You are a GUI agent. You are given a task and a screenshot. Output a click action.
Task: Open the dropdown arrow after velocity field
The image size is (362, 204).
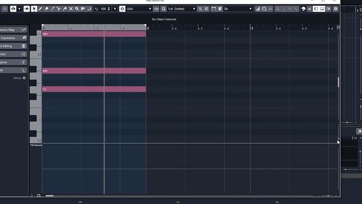click(115, 9)
